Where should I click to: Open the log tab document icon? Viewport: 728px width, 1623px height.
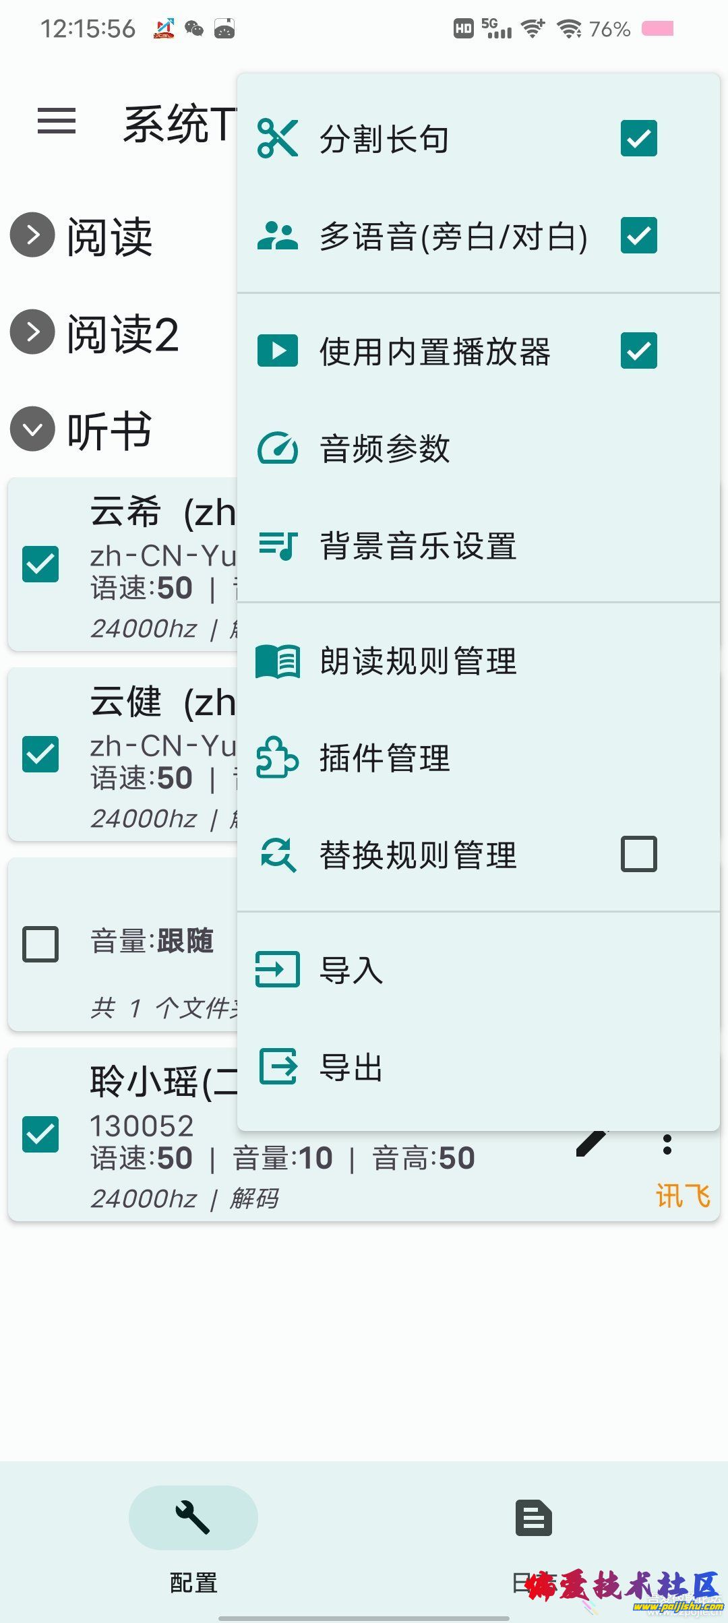point(533,1518)
